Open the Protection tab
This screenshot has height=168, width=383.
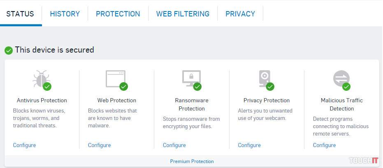coord(118,14)
